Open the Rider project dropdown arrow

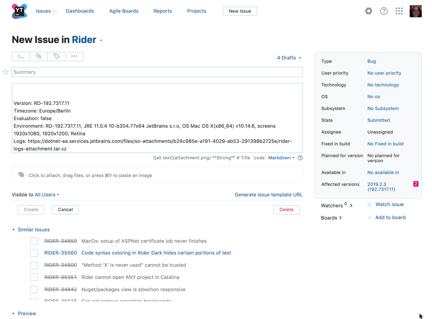(x=101, y=40)
